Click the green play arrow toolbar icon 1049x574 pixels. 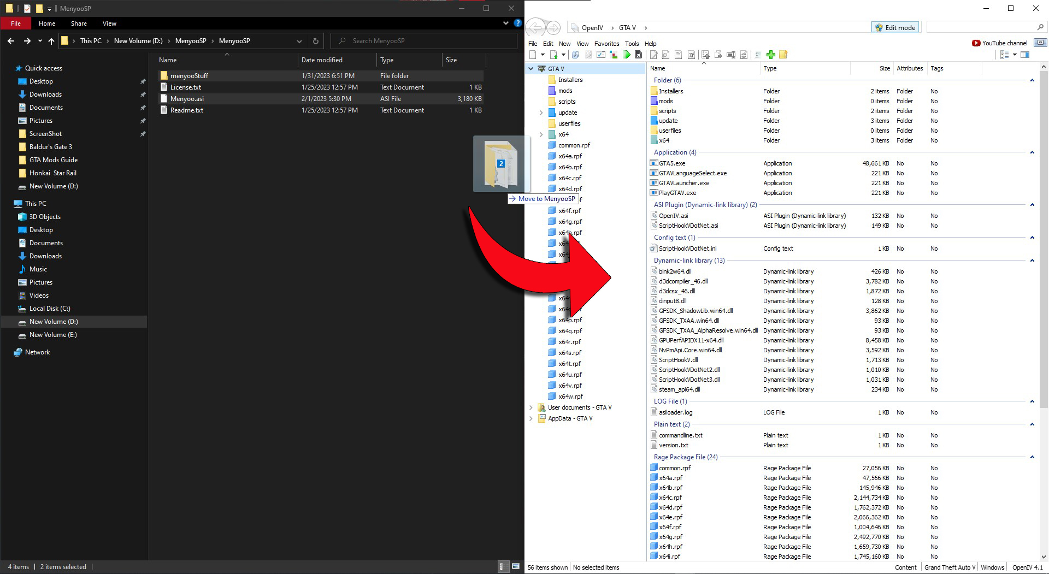pos(626,55)
